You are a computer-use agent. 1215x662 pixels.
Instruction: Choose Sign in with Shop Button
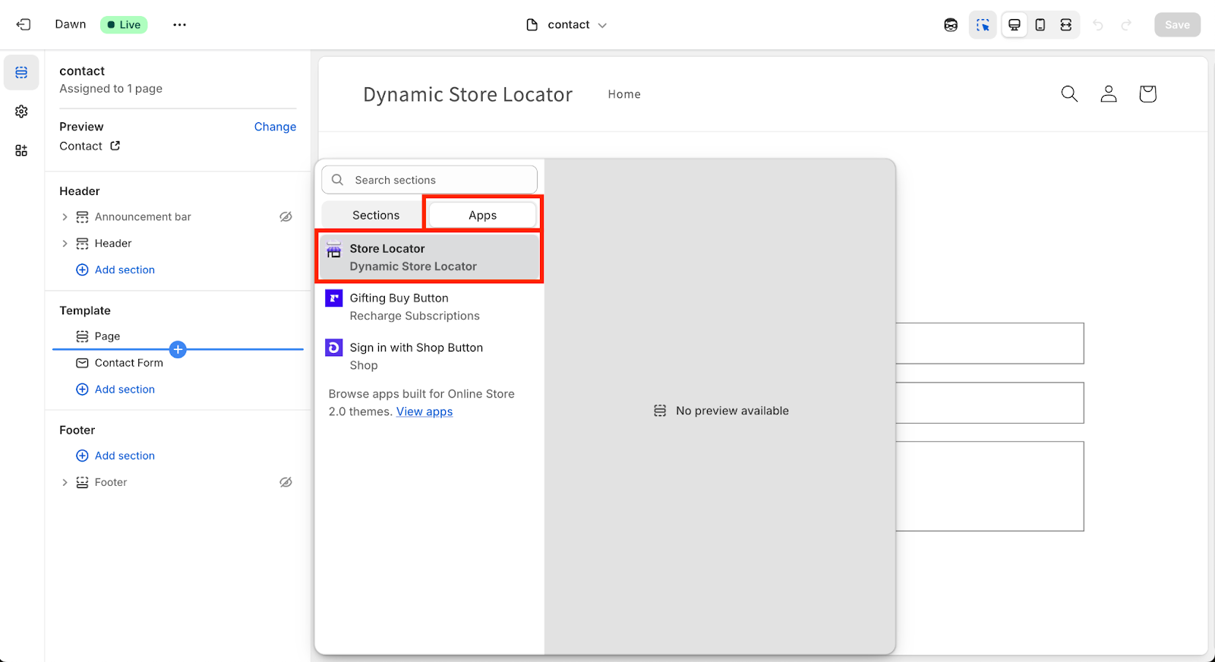[x=430, y=356]
